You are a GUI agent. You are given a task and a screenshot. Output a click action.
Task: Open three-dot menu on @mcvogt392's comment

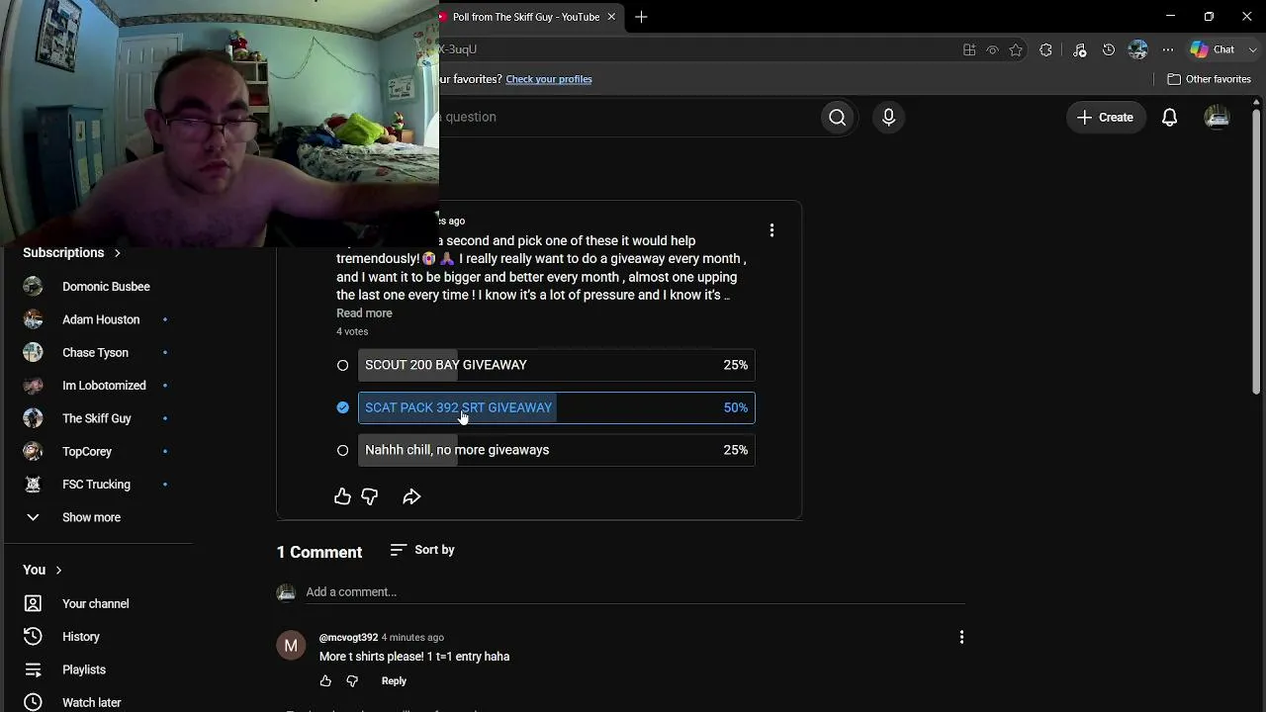tap(961, 638)
